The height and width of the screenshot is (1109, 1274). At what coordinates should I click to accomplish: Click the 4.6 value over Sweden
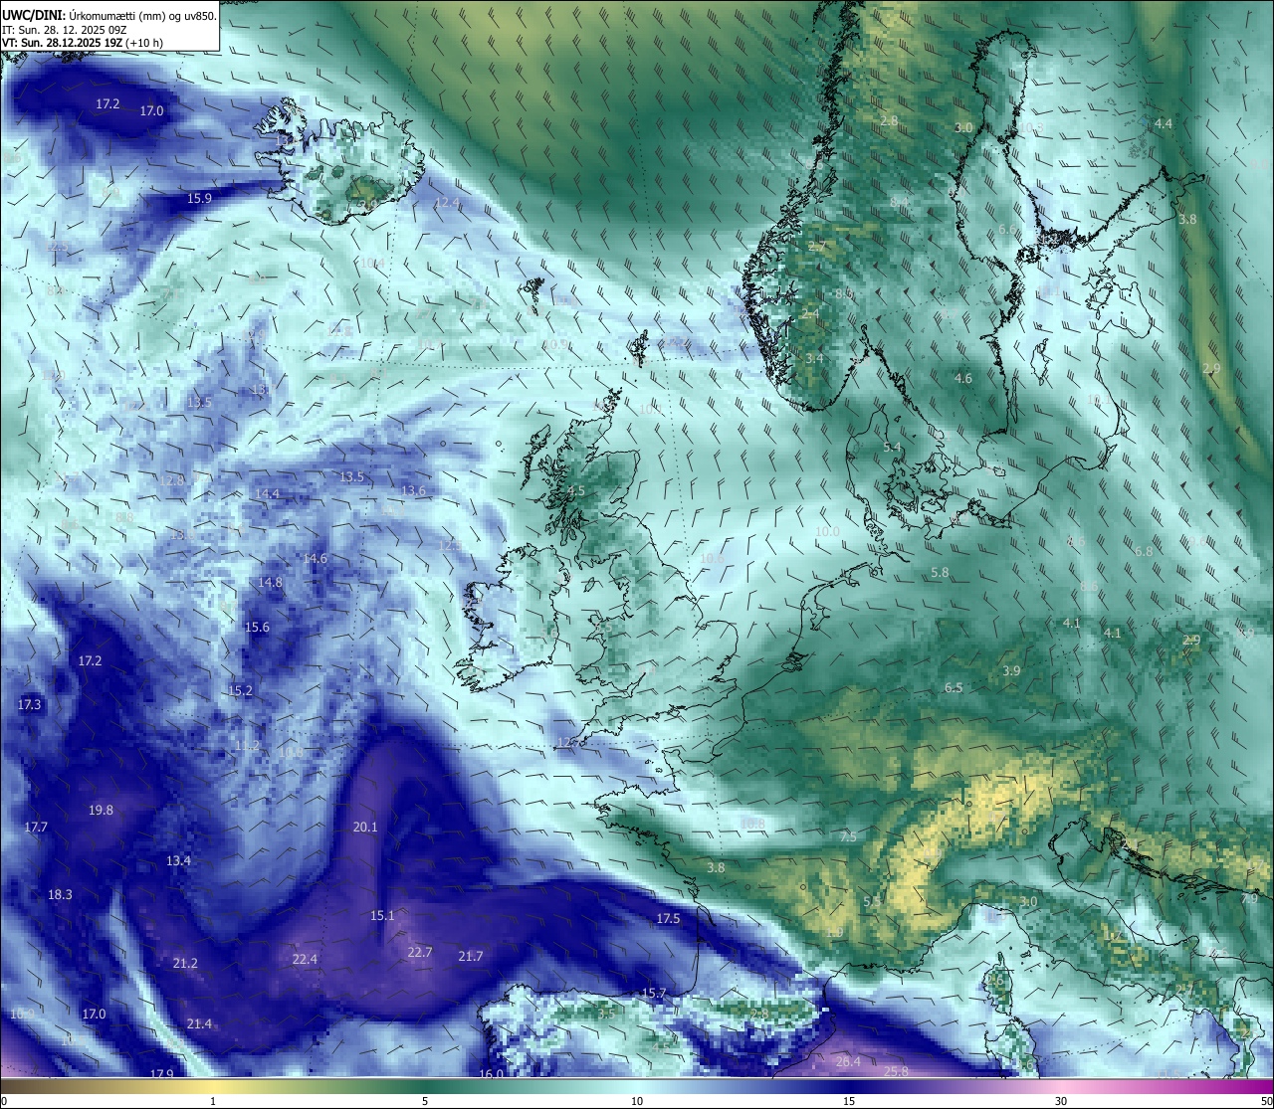[962, 378]
